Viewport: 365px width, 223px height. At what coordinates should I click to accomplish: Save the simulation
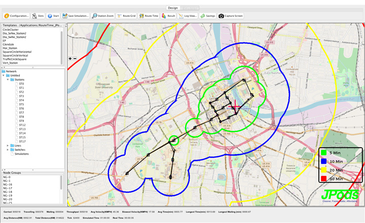[x=76, y=16]
